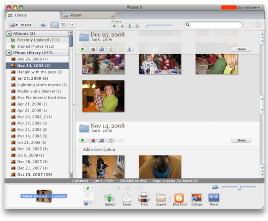Click the clear photo tray button
Screen dimensions: 268x221
pyautogui.click(x=88, y=195)
